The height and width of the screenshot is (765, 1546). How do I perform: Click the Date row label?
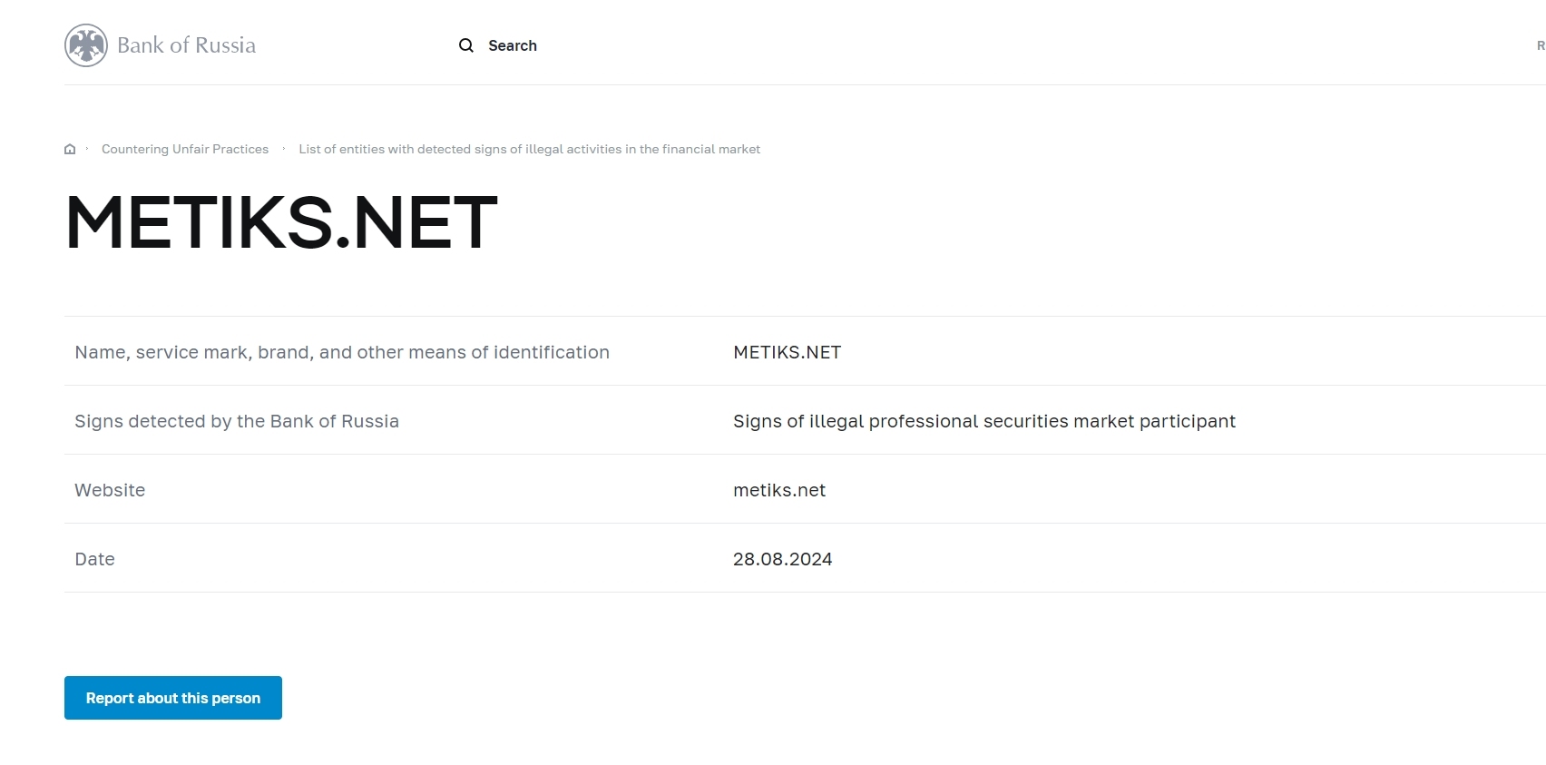coord(94,559)
